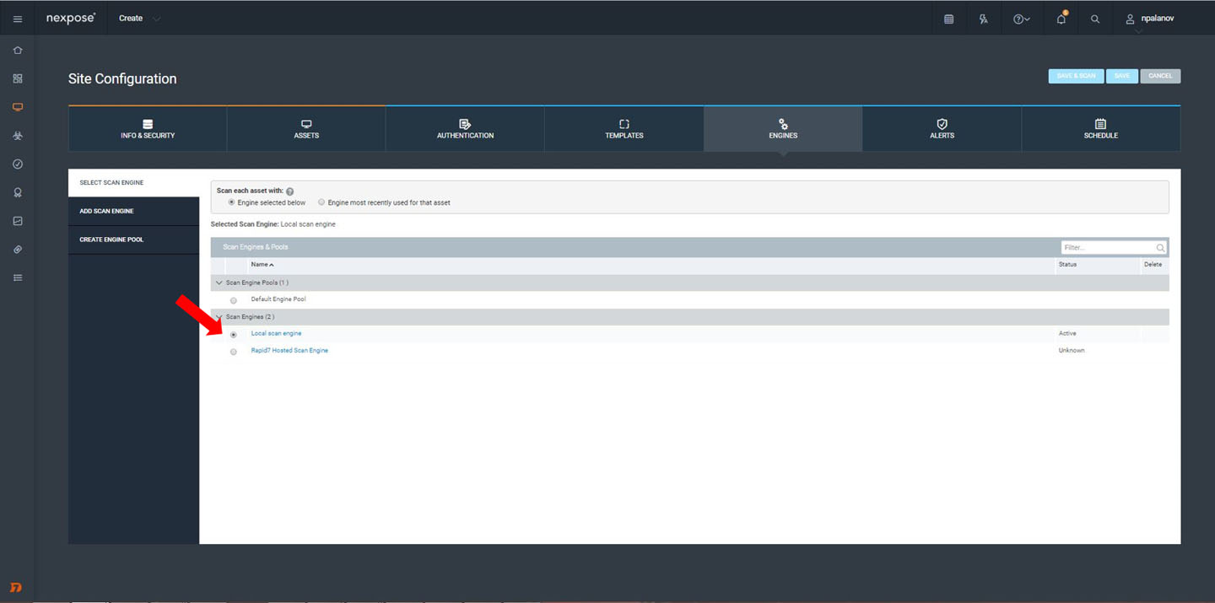Open the Create dropdown menu
Image resolution: width=1215 pixels, height=603 pixels.
coord(139,19)
